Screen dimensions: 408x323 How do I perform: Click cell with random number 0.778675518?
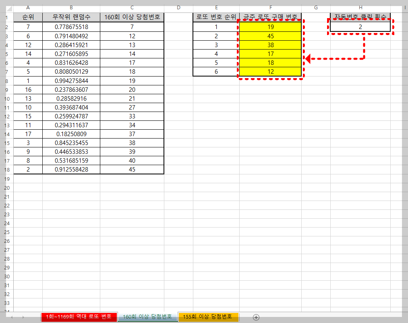(x=71, y=27)
